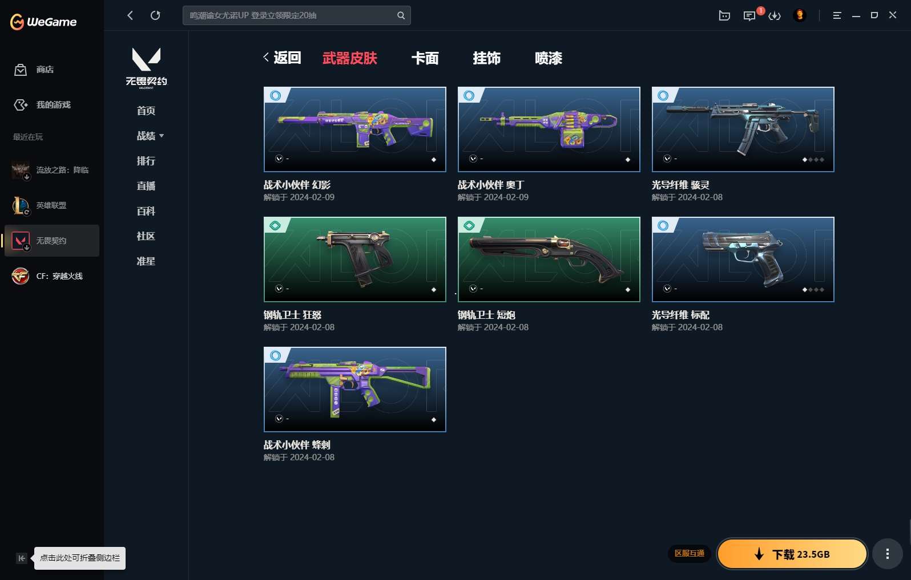Open the messages icon with notification badge
The height and width of the screenshot is (580, 911).
pos(749,16)
